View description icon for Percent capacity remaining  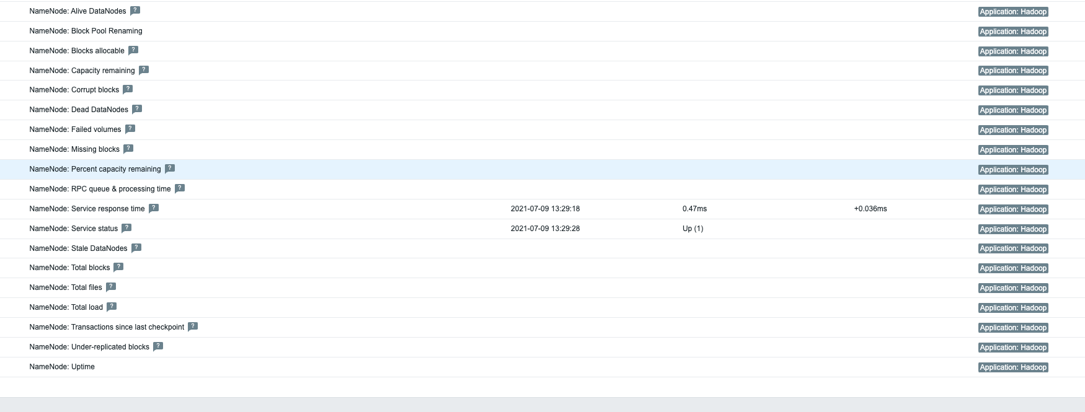point(170,169)
